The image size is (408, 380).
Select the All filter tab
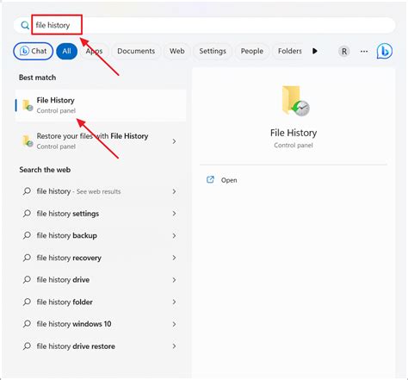(66, 51)
